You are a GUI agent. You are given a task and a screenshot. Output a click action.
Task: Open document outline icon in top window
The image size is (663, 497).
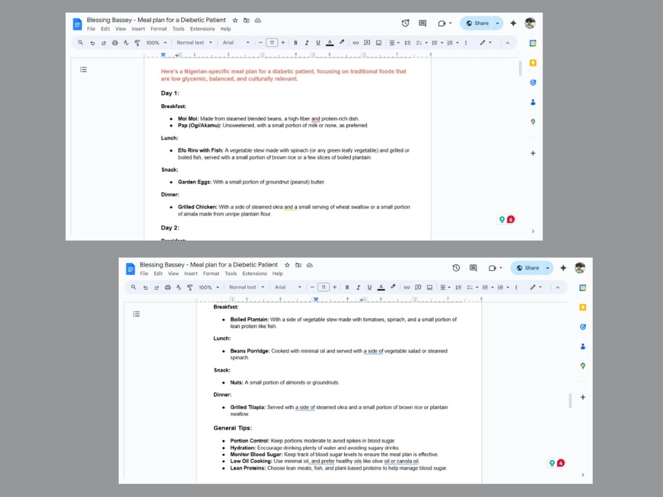[84, 70]
